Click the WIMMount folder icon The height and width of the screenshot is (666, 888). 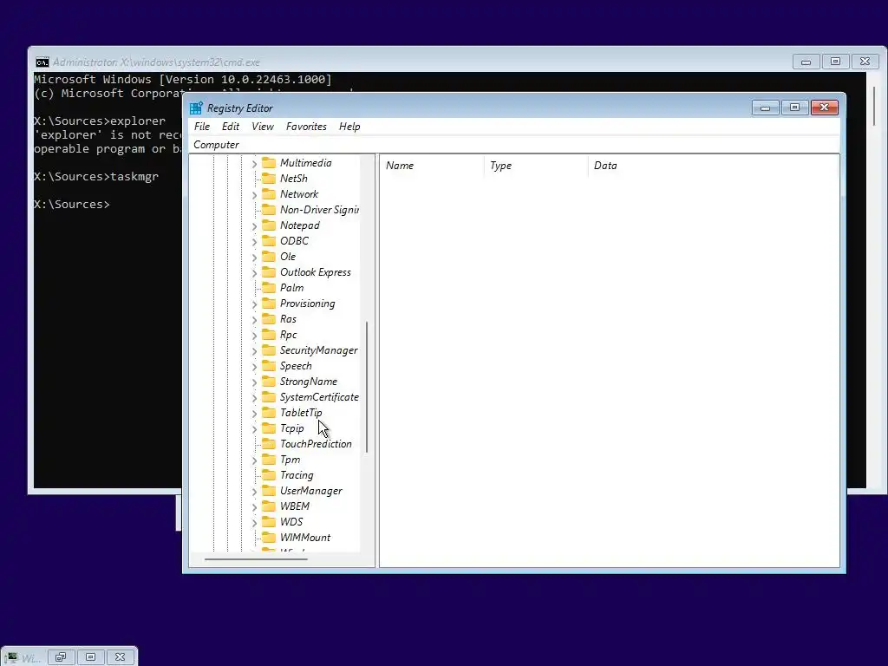[269, 538]
